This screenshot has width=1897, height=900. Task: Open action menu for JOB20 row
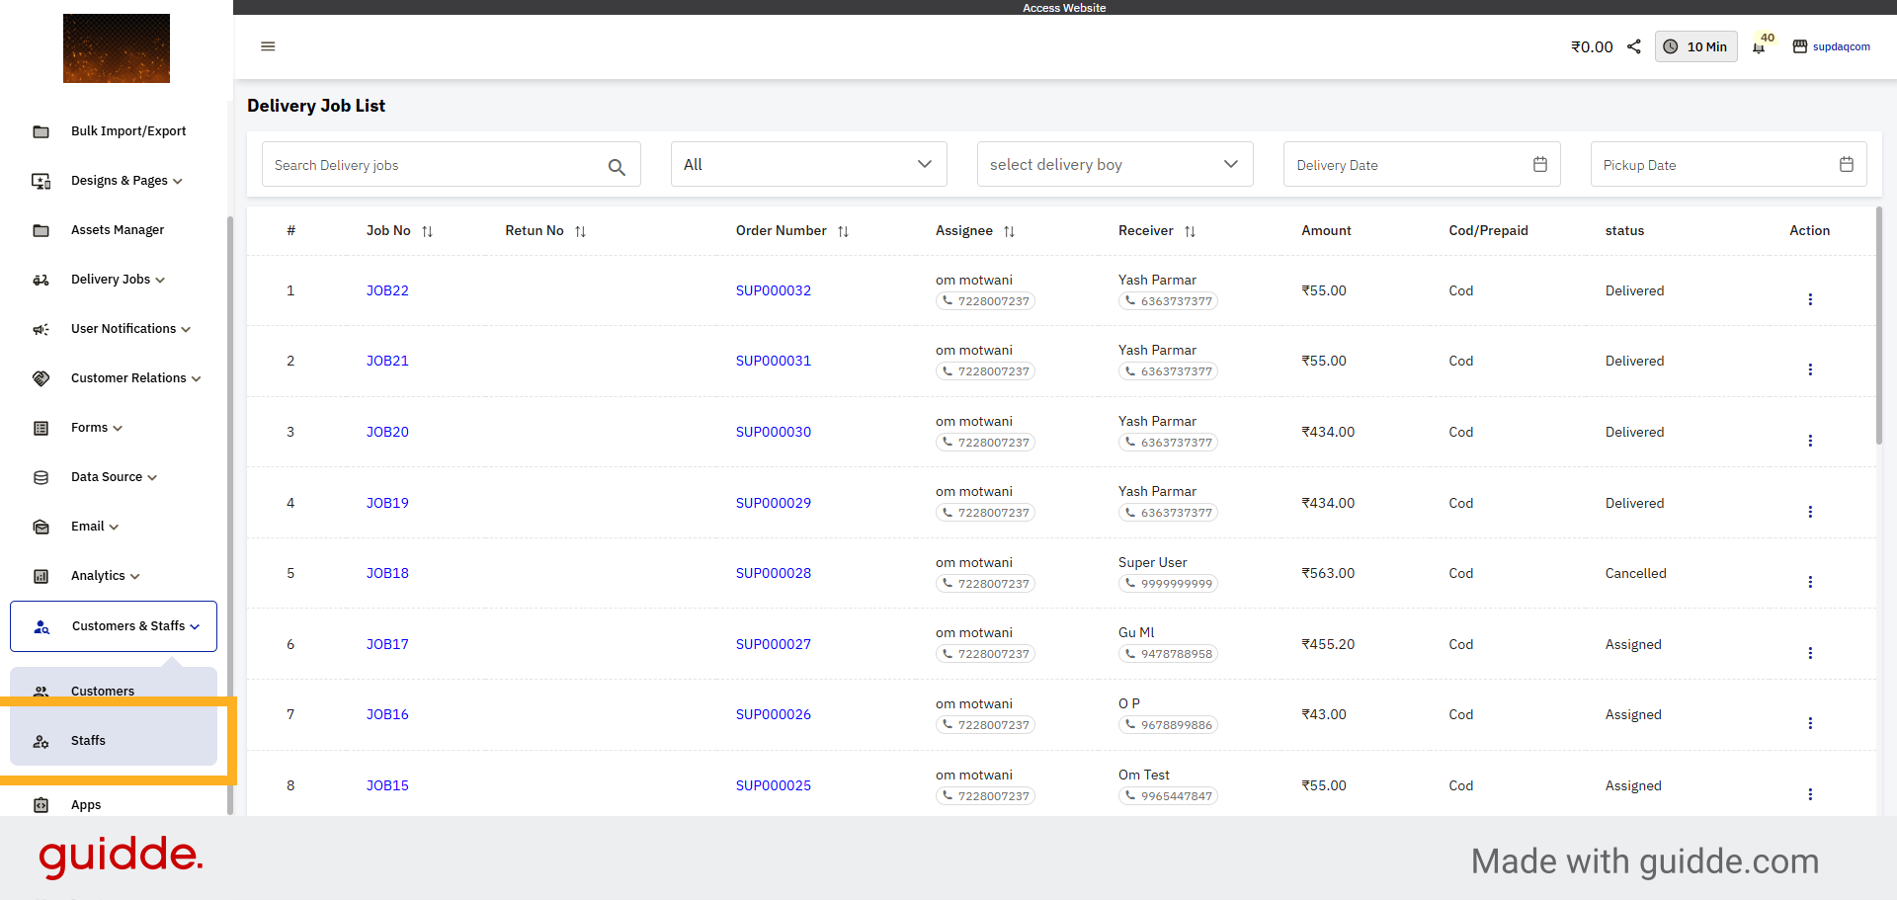tap(1810, 441)
